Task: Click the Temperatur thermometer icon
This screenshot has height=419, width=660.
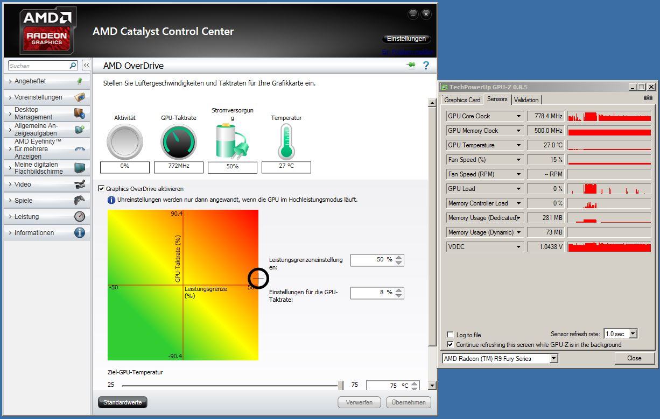Action: click(x=286, y=141)
